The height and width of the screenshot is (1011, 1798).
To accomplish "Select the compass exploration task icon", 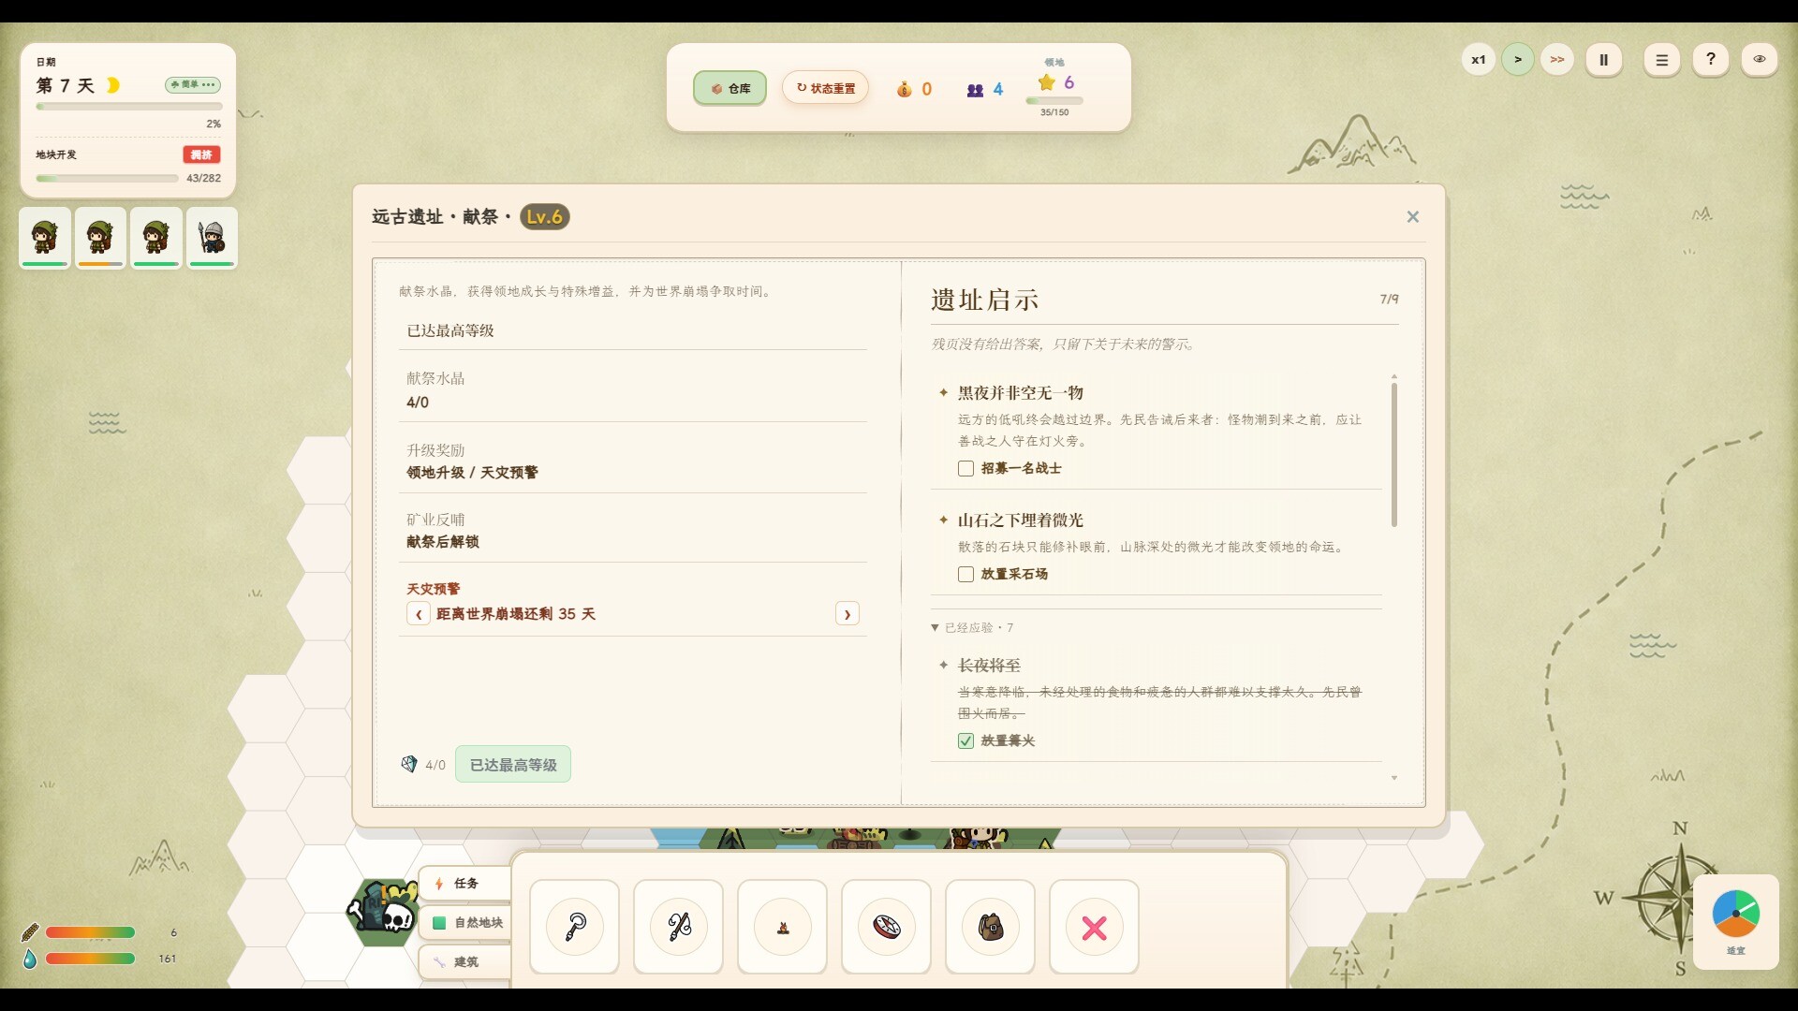I will [886, 927].
